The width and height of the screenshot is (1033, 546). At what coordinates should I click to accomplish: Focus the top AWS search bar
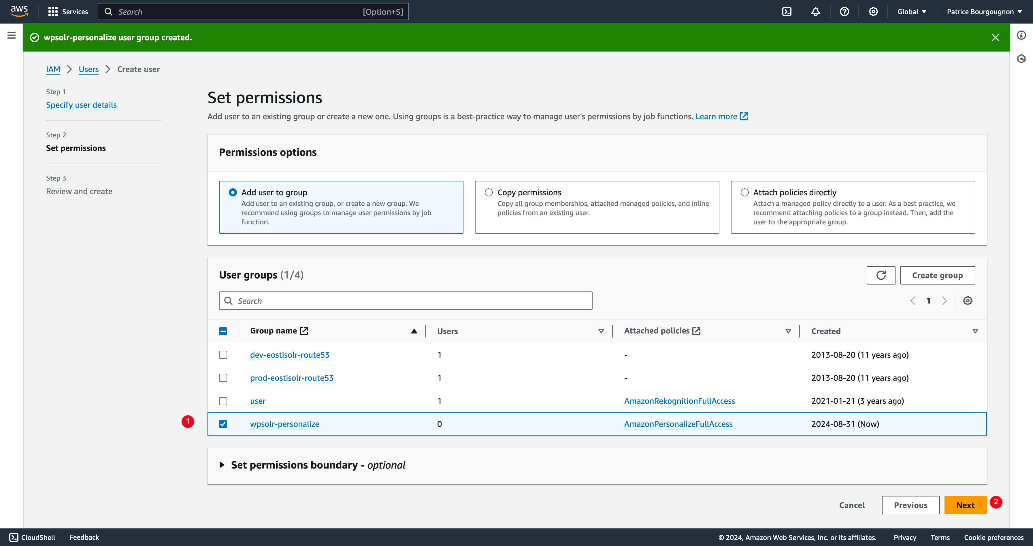(253, 12)
